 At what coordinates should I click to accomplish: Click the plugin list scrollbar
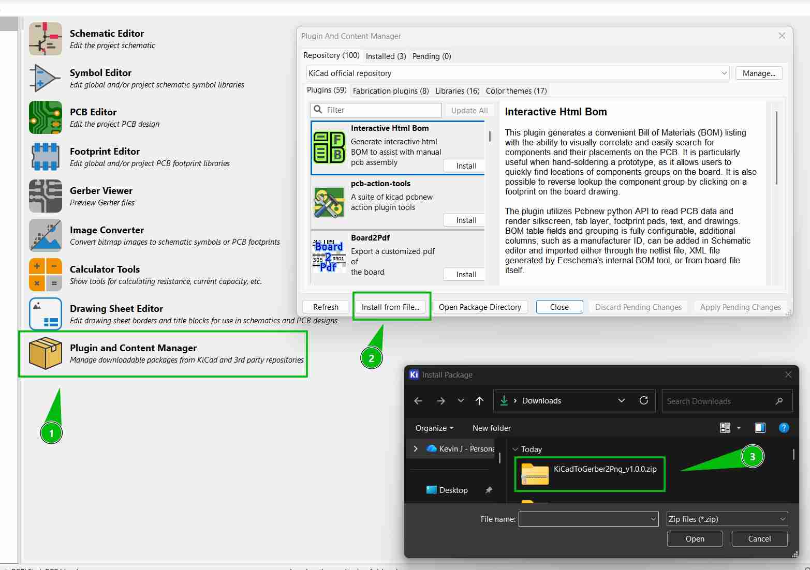(x=490, y=137)
